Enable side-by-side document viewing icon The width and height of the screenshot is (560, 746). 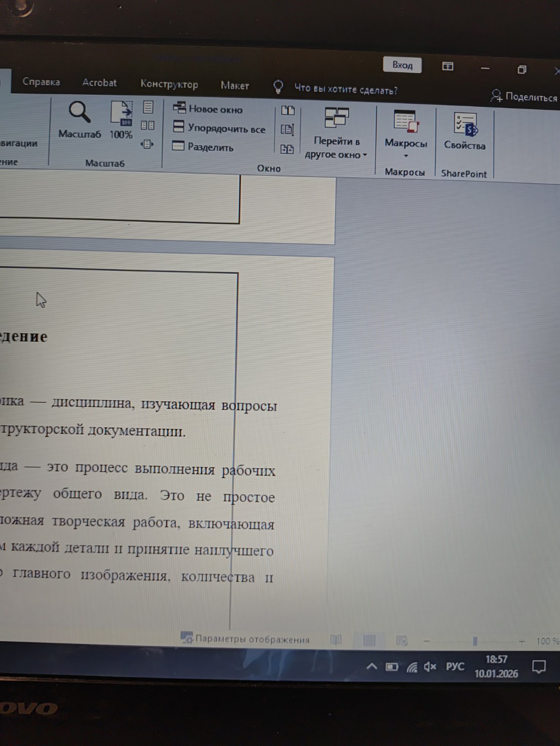pos(288,110)
